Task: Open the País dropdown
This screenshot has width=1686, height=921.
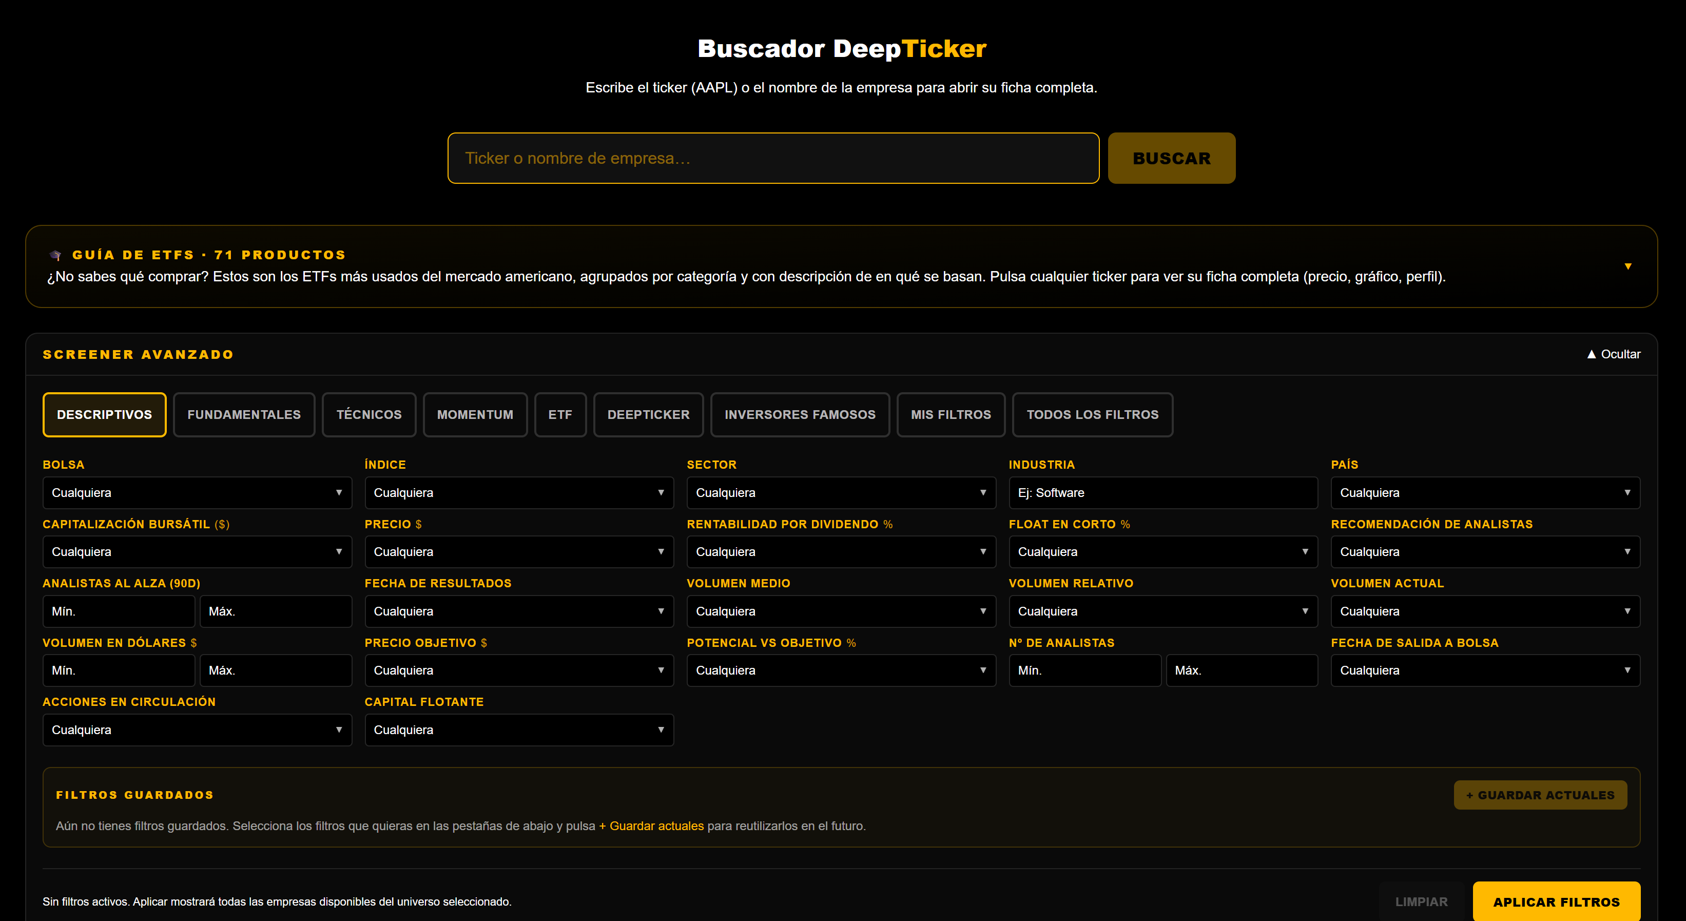Action: coord(1485,493)
